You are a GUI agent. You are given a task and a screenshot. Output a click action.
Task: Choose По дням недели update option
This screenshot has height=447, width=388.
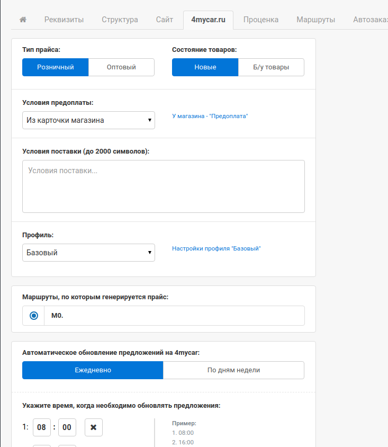click(233, 370)
